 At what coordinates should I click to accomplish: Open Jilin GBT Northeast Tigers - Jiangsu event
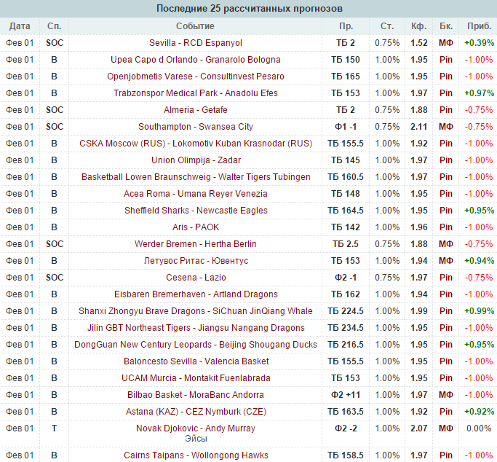(x=196, y=328)
